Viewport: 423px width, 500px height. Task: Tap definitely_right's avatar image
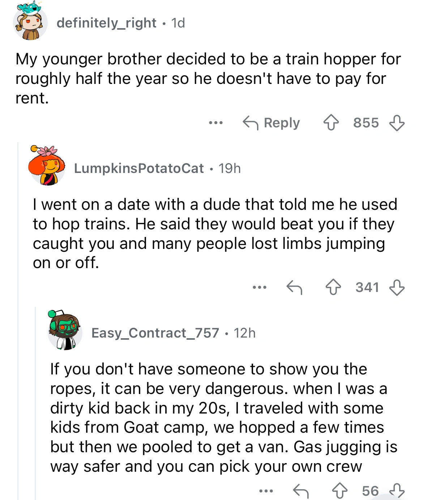pyautogui.click(x=30, y=23)
